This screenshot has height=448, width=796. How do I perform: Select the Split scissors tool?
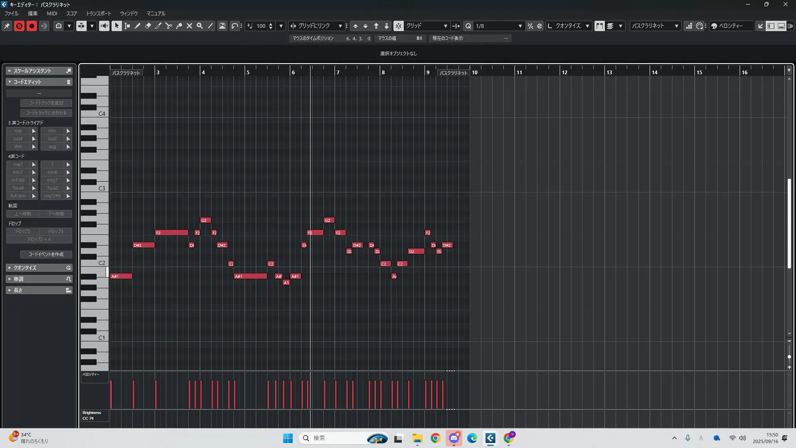pos(169,26)
